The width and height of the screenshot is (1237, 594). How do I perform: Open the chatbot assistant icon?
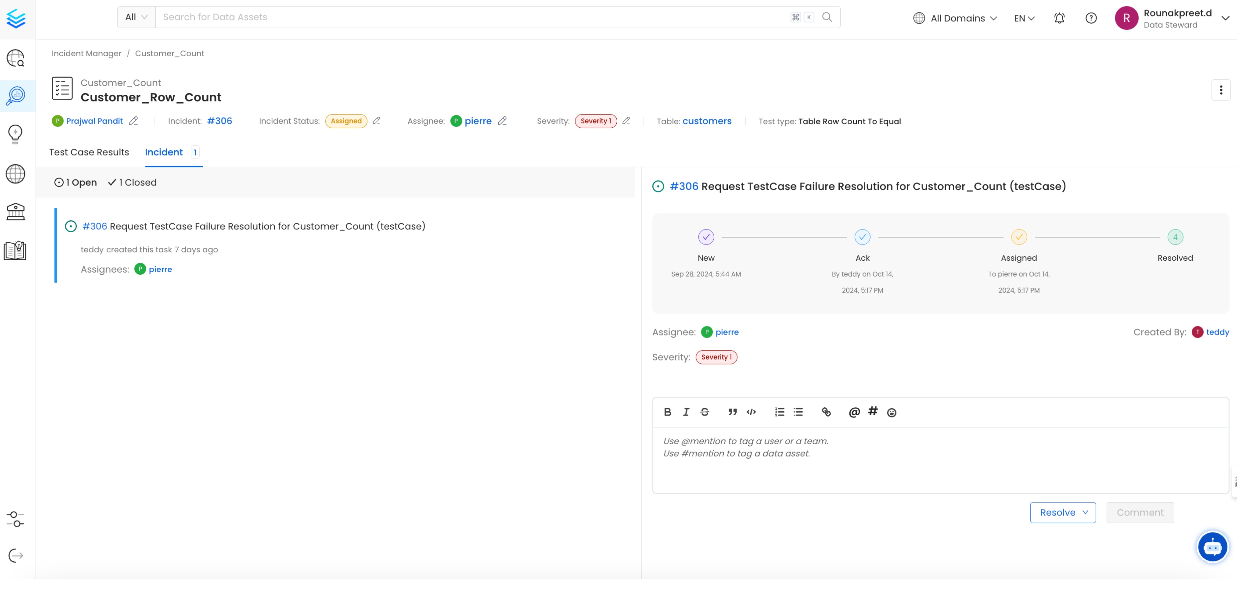point(1212,547)
